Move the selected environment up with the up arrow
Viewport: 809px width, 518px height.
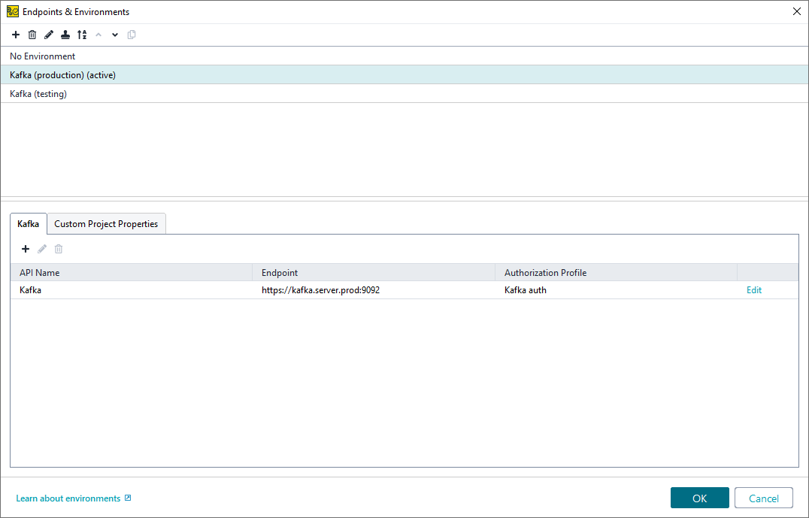tap(98, 35)
